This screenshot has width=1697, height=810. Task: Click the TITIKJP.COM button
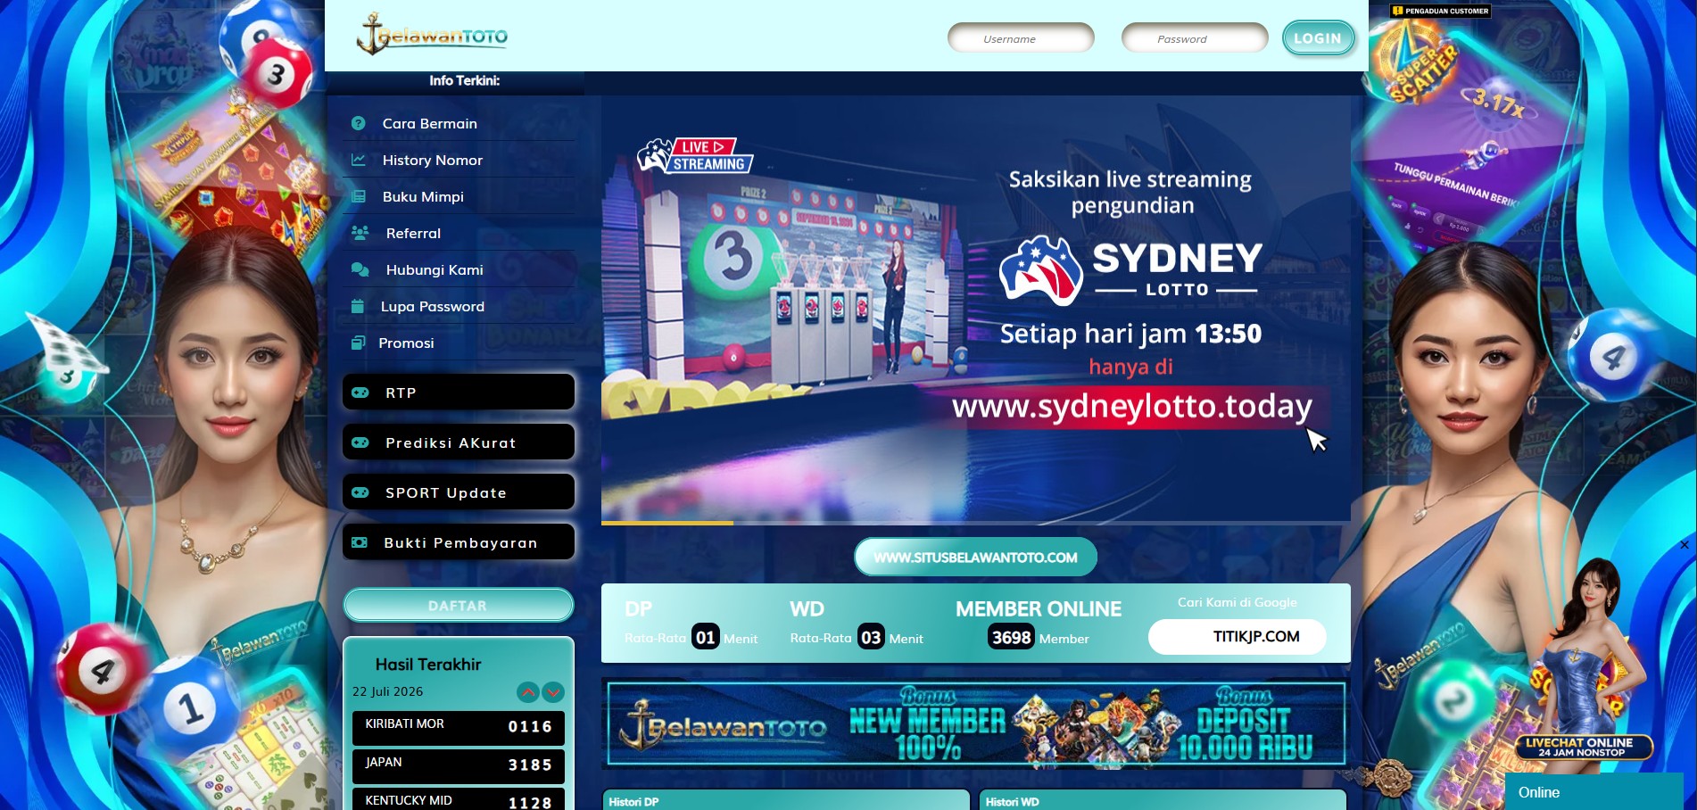tap(1237, 637)
